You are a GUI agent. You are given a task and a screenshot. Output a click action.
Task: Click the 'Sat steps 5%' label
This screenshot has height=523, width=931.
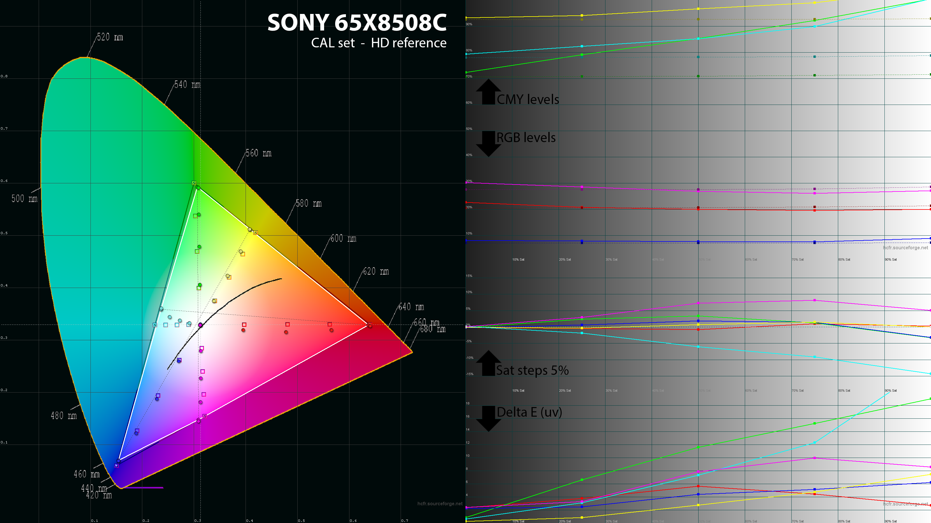click(532, 370)
